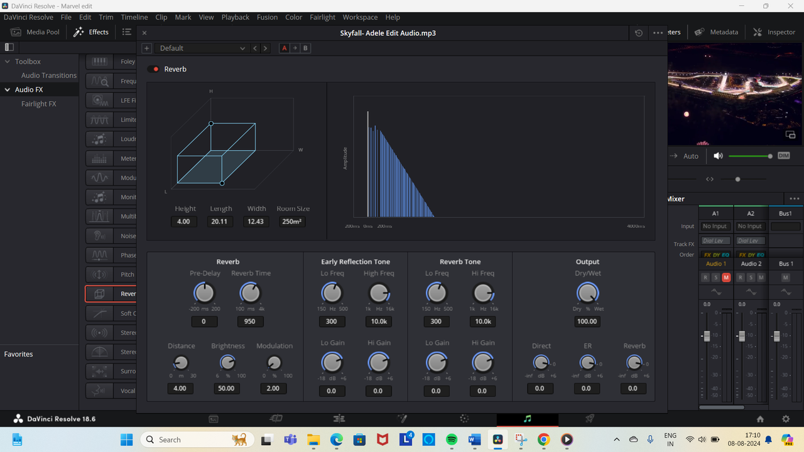Click the viewer pop-out icon
The image size is (804, 452).
(x=790, y=135)
